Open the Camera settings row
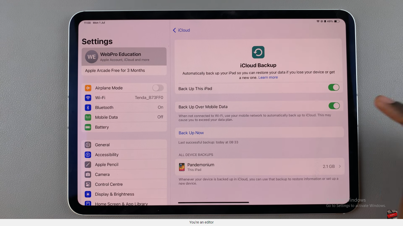Image resolution: width=403 pixels, height=226 pixels. (x=124, y=174)
